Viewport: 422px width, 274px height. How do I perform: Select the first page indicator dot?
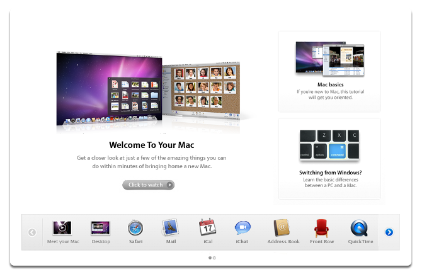(210, 258)
